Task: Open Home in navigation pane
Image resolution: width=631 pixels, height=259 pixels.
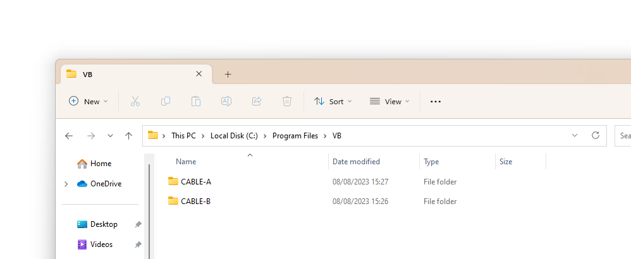Action: [x=101, y=164]
